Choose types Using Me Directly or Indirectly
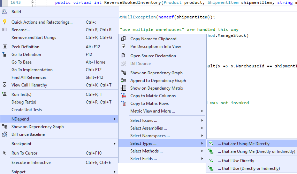The height and width of the screenshot is (174, 297). click(x=252, y=151)
